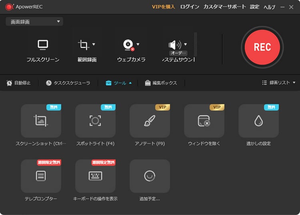
Task: Click the ApowerREC logo icon
Action: (x=9, y=7)
